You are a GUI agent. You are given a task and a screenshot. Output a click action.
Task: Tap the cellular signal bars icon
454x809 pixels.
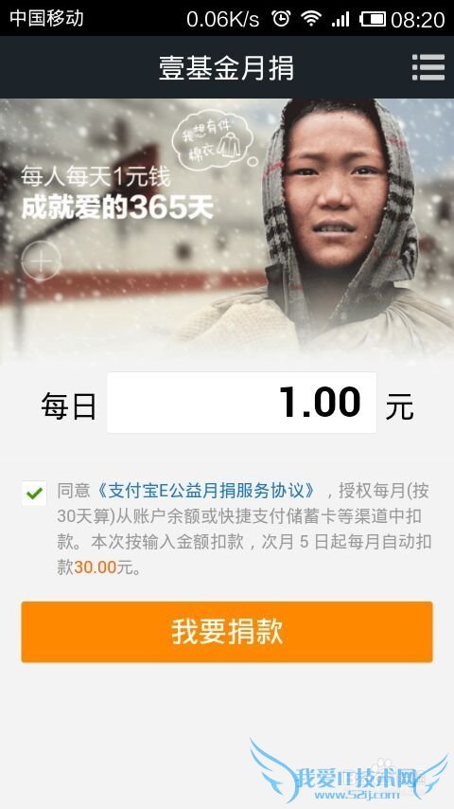(x=340, y=19)
